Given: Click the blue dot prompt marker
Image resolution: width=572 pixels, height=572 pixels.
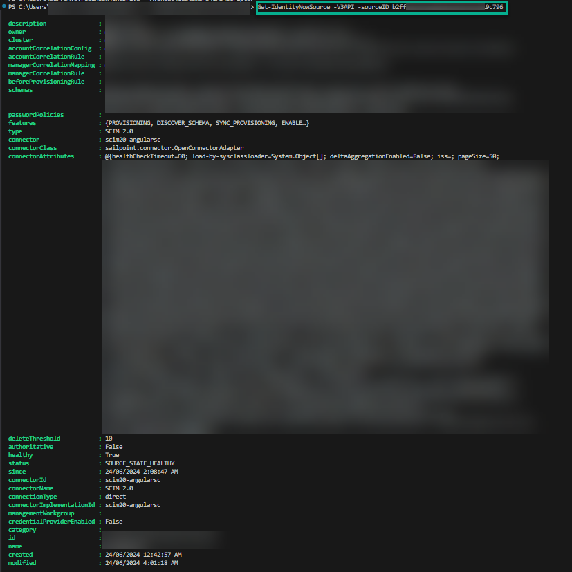Looking at the screenshot, I should tap(3, 7).
